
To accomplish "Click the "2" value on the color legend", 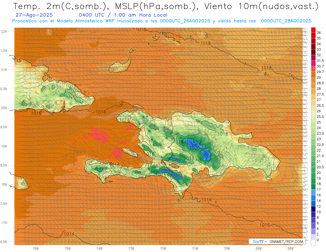I will click(x=318, y=234).
